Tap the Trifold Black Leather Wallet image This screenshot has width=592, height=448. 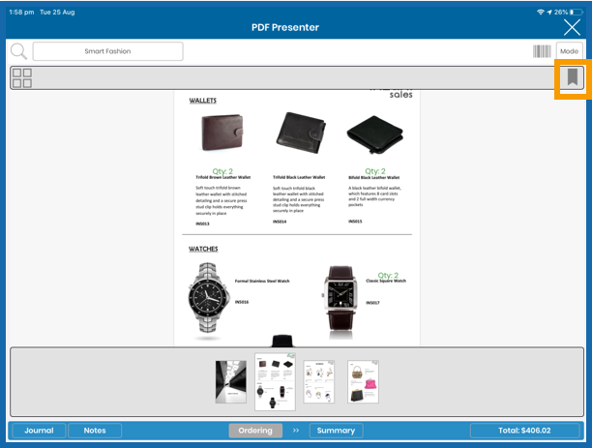(301, 133)
